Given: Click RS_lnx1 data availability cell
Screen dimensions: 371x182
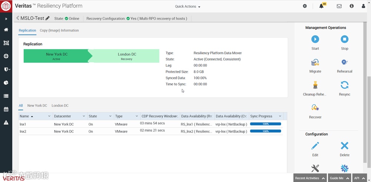Looking at the screenshot, I should [197, 124].
